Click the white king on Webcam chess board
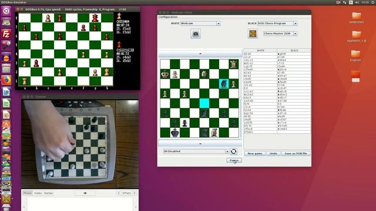376x211 pixels. coord(165,74)
